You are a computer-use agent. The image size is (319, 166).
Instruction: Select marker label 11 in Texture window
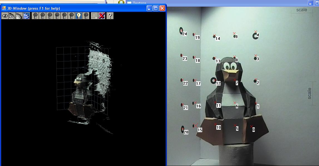(219, 105)
